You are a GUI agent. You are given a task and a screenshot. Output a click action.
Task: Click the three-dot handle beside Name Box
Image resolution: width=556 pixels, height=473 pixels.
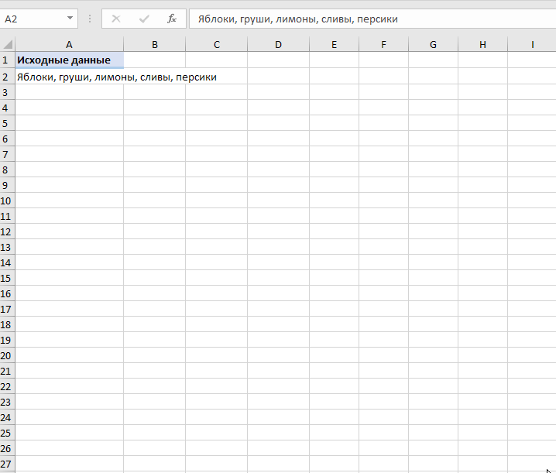pos(90,19)
